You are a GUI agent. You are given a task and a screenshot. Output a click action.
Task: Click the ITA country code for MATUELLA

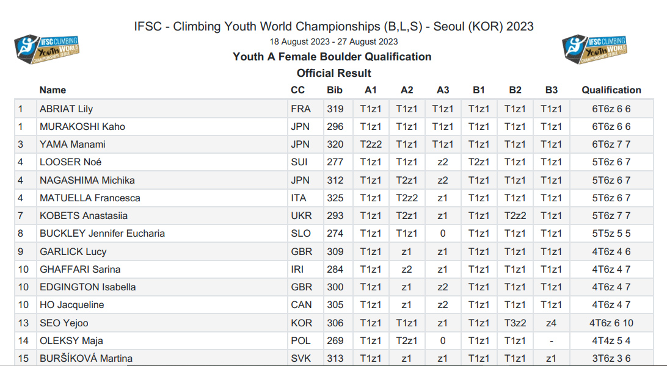click(299, 198)
